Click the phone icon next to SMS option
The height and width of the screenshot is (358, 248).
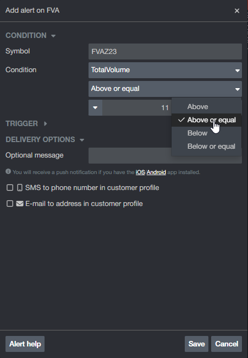point(20,188)
